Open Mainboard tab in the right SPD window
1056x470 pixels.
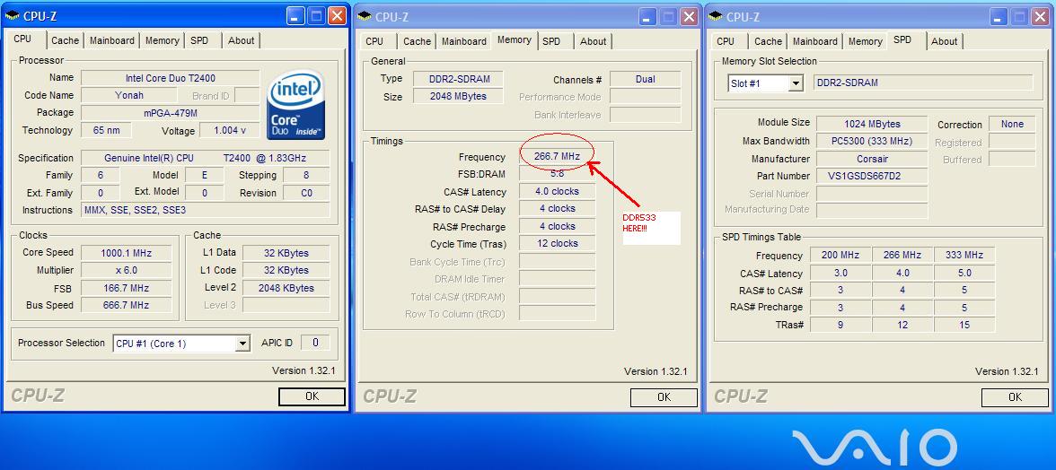815,41
